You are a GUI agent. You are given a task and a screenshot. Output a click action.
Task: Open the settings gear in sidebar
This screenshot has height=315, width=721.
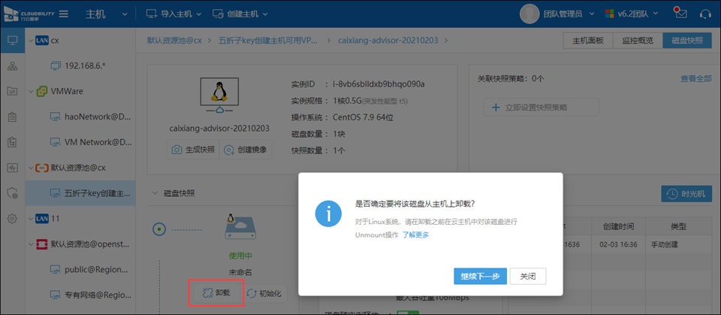coord(12,219)
